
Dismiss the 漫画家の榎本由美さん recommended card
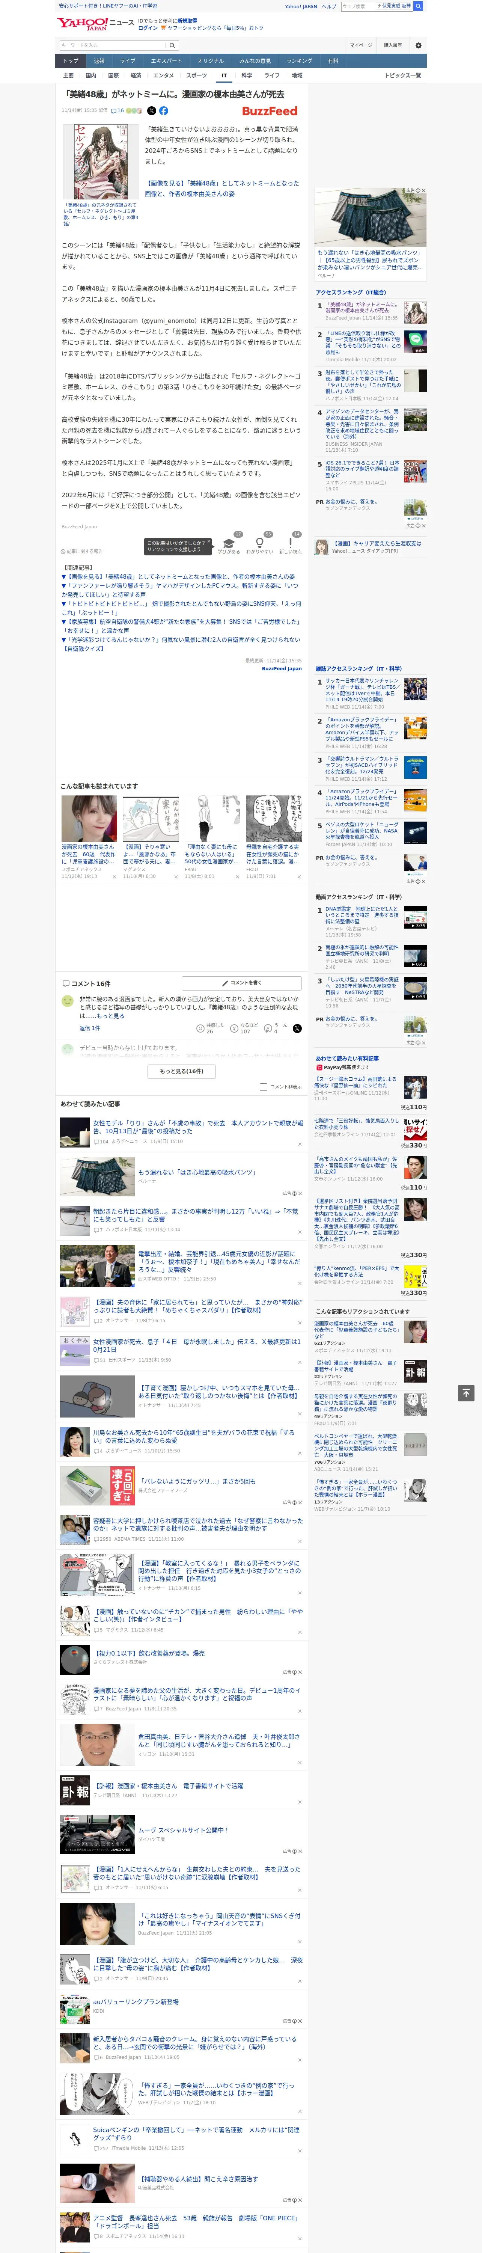pyautogui.click(x=114, y=876)
